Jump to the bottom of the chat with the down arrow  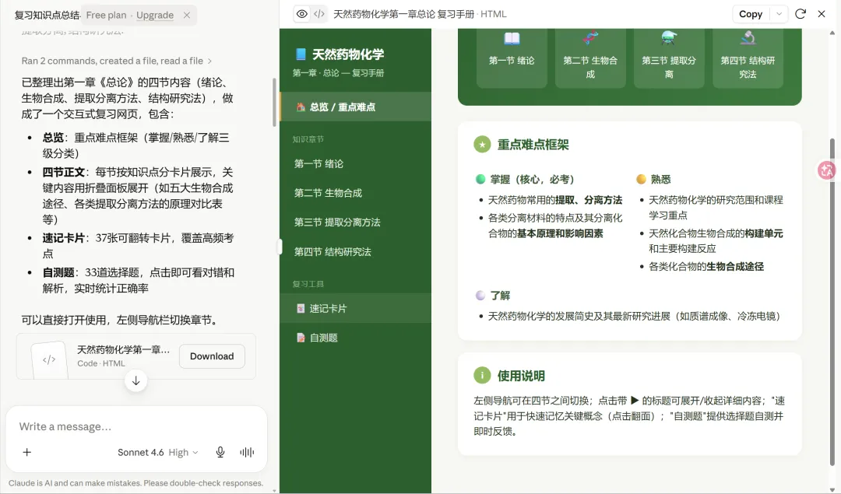click(x=135, y=380)
